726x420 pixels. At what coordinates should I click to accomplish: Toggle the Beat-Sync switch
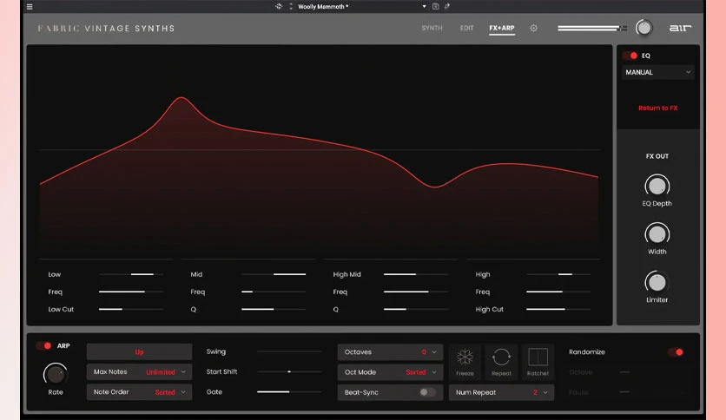point(427,392)
